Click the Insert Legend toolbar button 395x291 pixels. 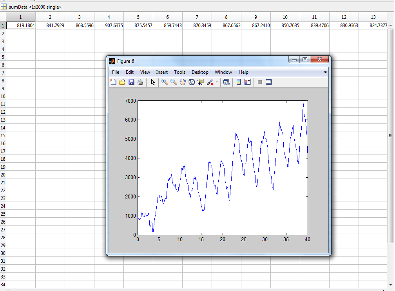pos(247,82)
